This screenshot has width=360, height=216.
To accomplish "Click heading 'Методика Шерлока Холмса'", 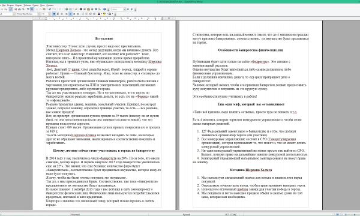I will pos(250,170).
